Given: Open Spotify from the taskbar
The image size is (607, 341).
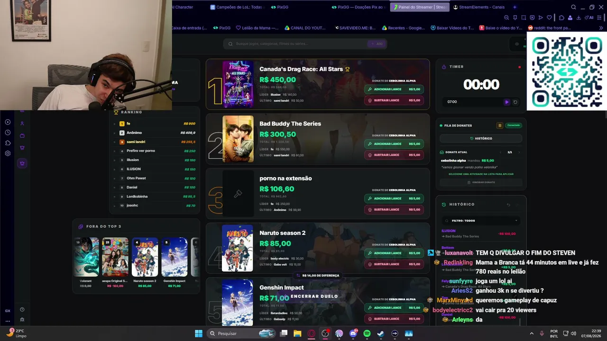Looking at the screenshot, I should click(x=367, y=333).
